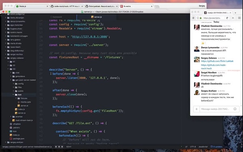Expand the sergei.novikov folder
Viewport: 243px width, 152px height.
pos(6,54)
